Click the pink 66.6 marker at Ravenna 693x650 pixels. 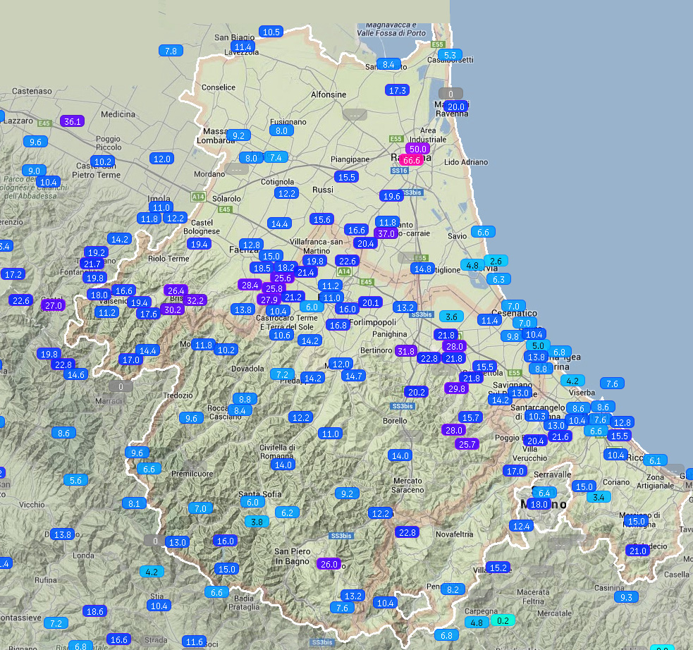pyautogui.click(x=411, y=161)
